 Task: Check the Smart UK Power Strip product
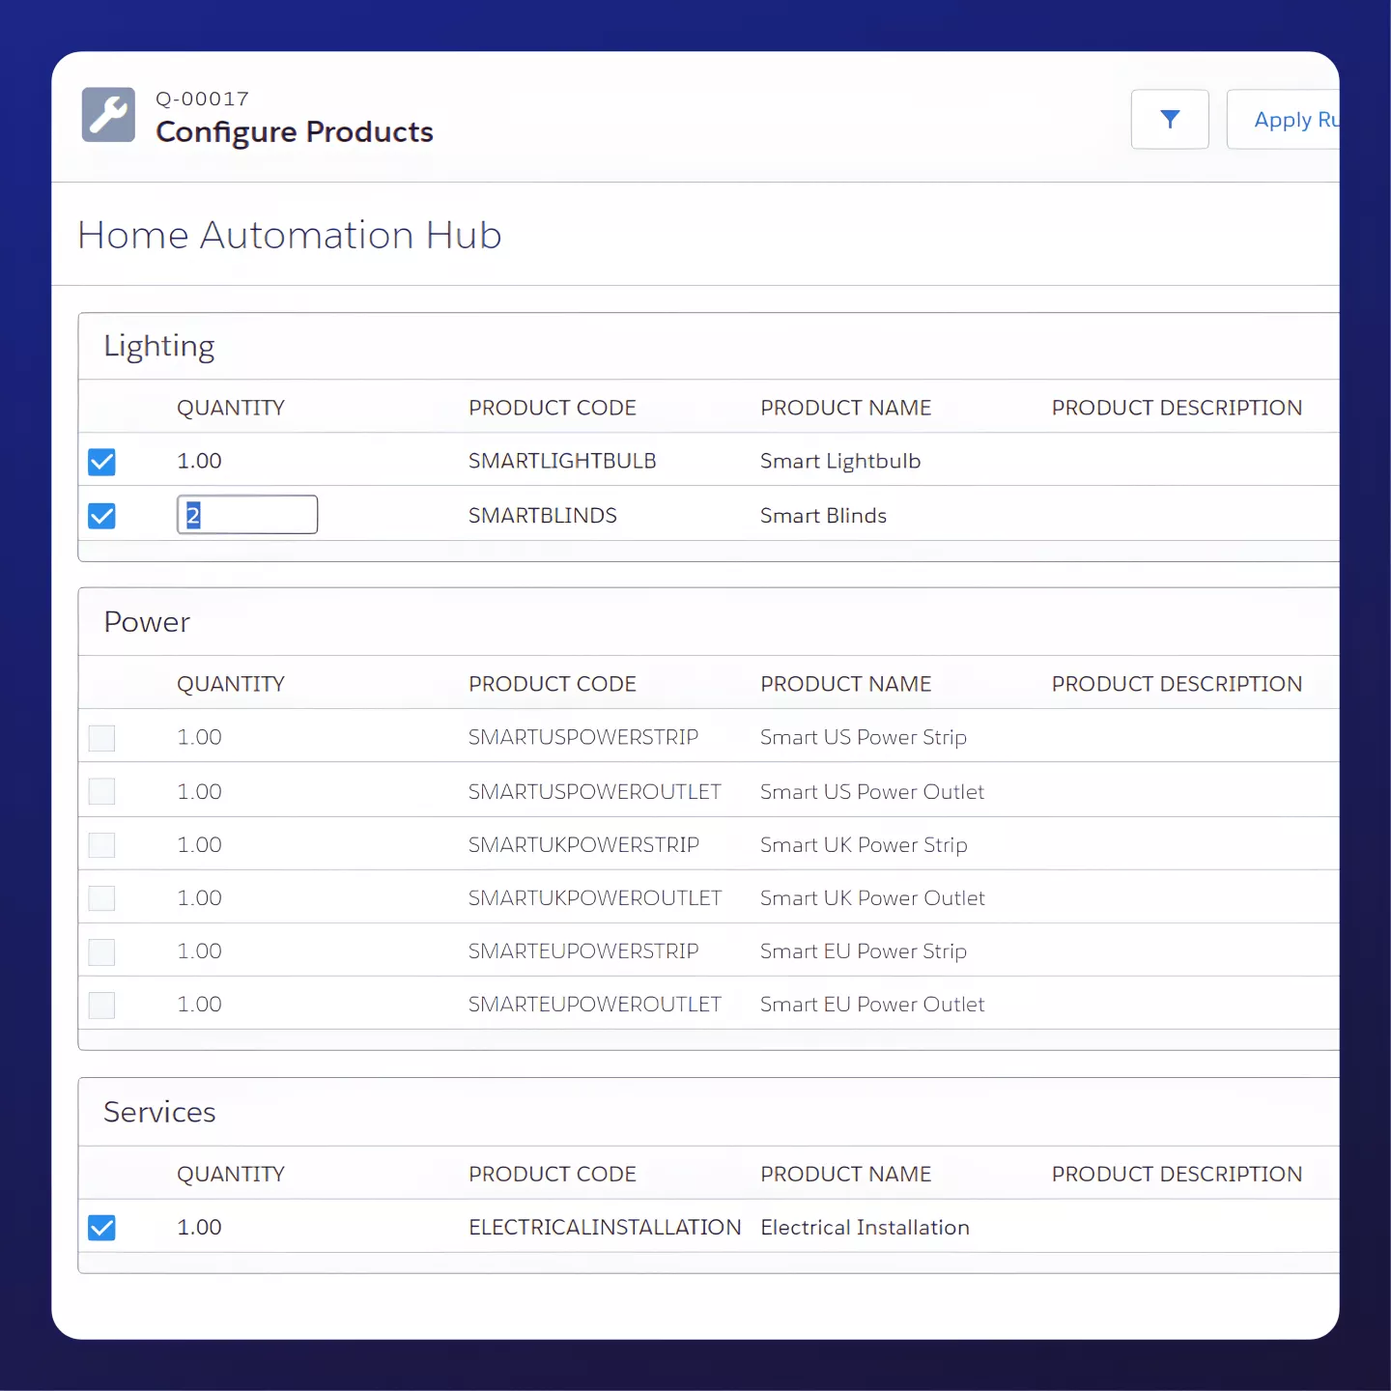101,844
